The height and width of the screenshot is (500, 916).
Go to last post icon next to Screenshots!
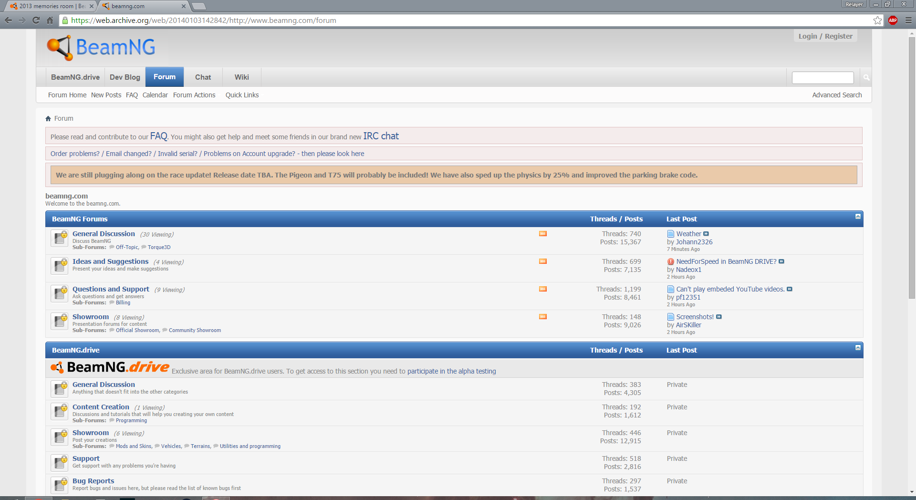(719, 317)
